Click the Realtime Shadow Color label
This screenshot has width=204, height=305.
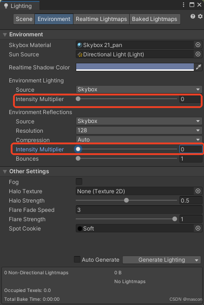pyautogui.click(x=39, y=68)
